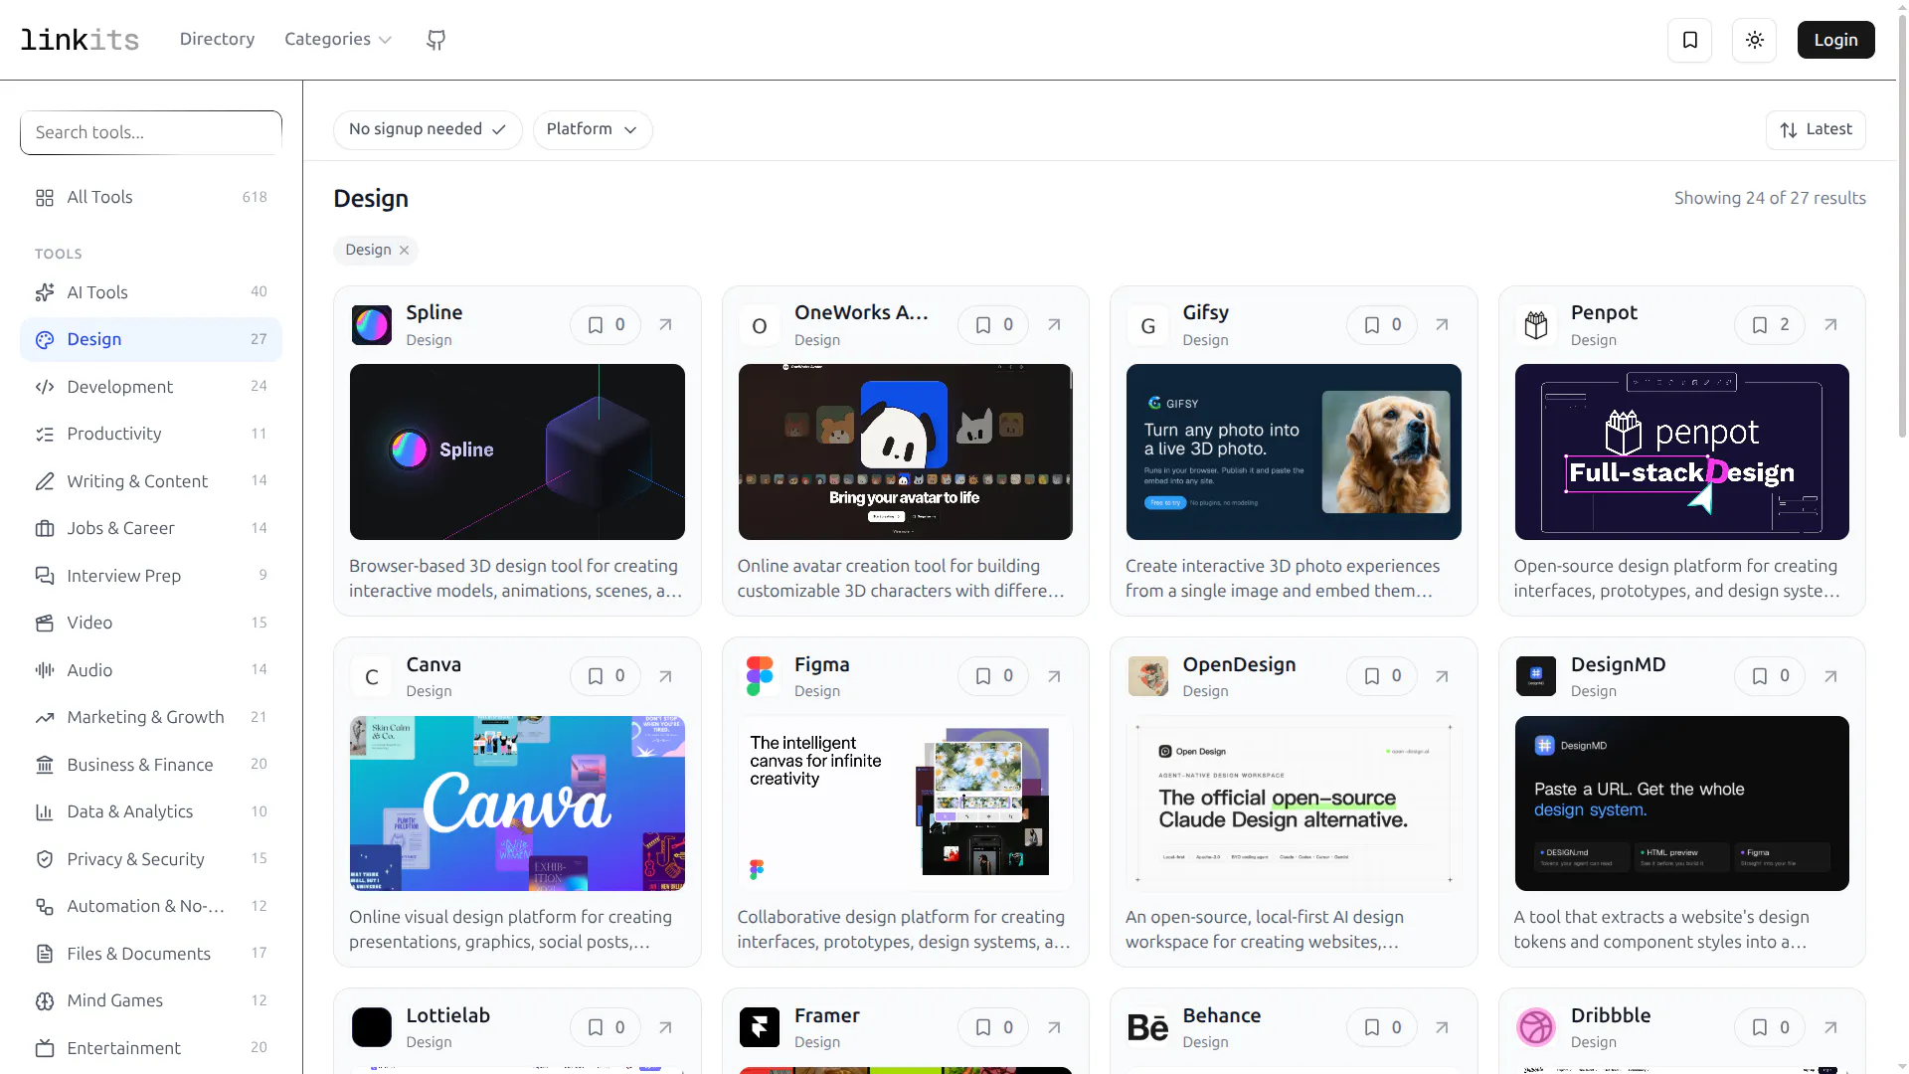The image size is (1909, 1074).
Task: Click the Canva preview thumbnail
Action: pos(517,804)
